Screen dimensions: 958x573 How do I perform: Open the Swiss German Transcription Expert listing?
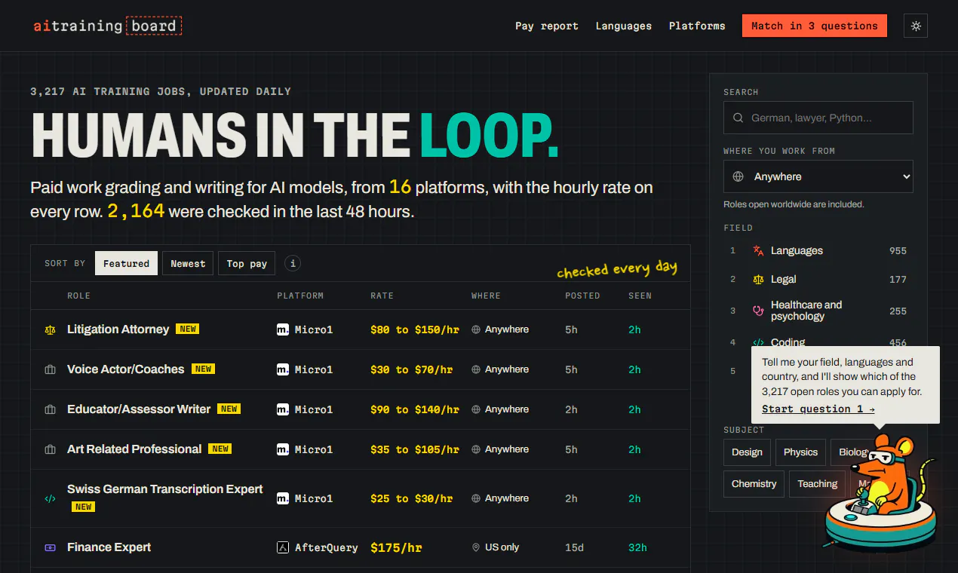165,489
